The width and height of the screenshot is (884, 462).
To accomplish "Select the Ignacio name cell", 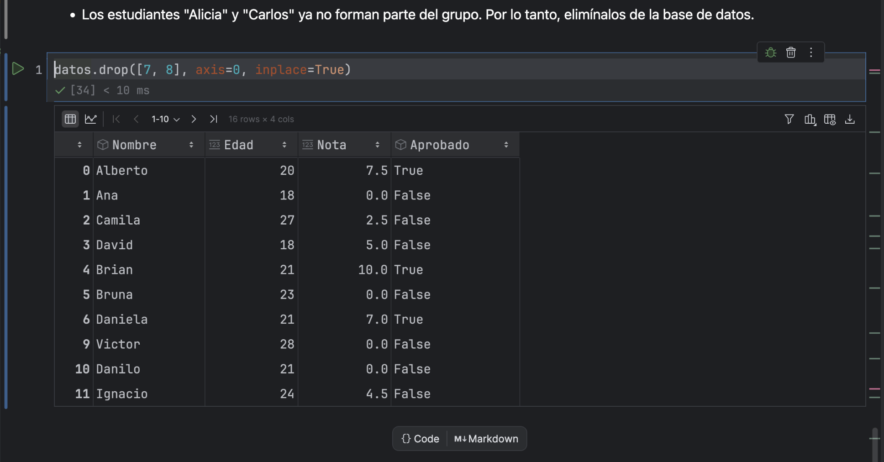I will (x=149, y=394).
